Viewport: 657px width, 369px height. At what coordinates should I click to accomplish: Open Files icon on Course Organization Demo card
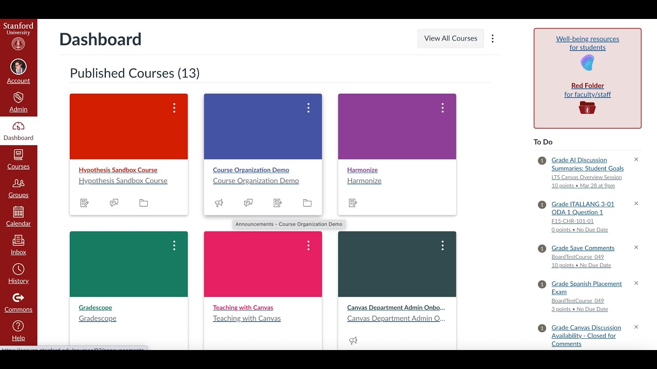click(307, 203)
